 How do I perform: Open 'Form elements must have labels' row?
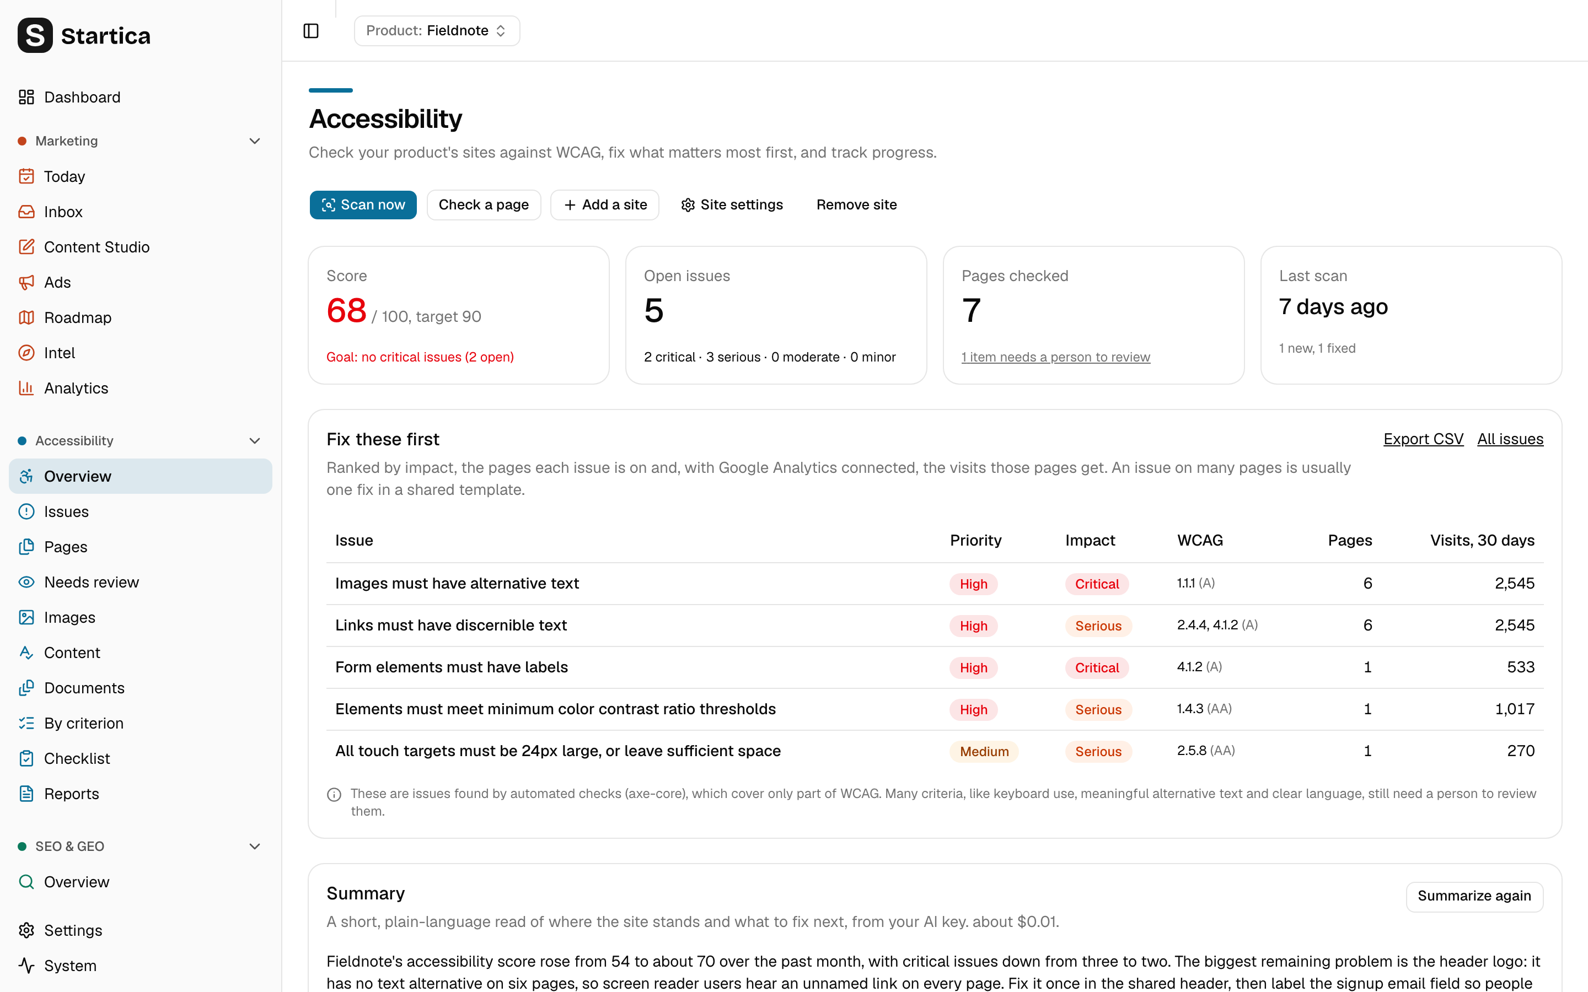click(x=935, y=667)
